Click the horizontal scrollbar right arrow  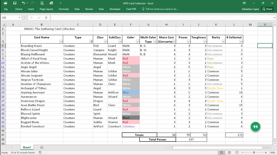pyautogui.click(x=271, y=148)
